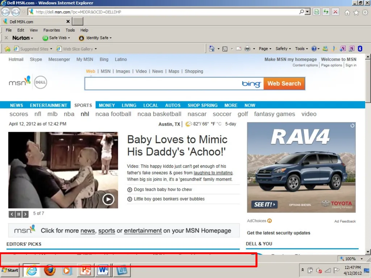Open Windows Media Player from taskbar

click(67, 270)
